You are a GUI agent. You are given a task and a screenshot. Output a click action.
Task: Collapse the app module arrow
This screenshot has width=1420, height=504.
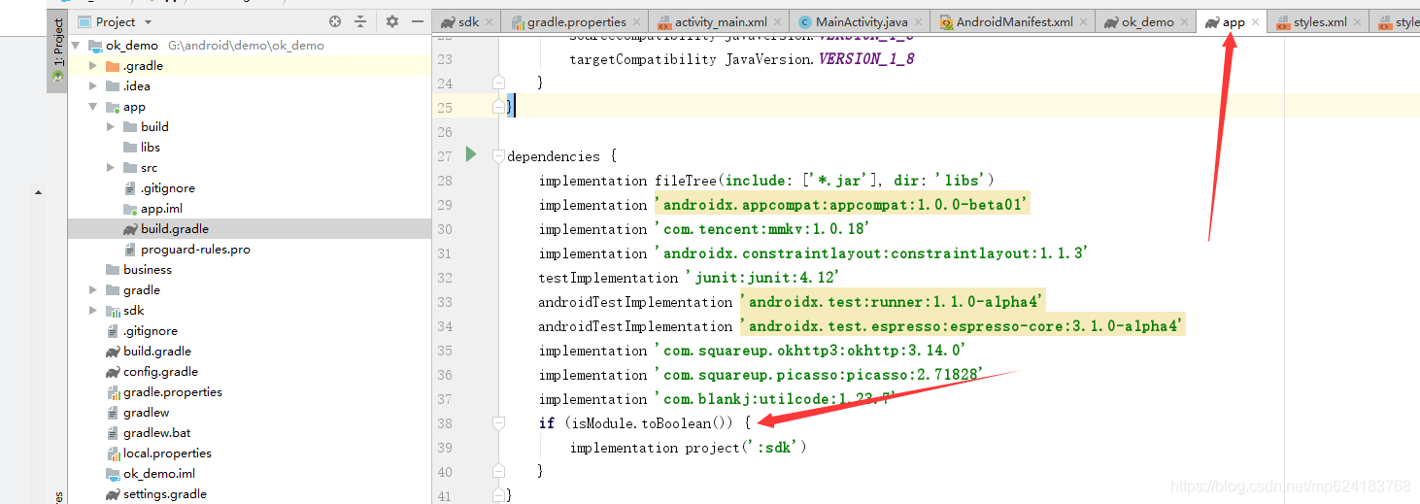(93, 107)
